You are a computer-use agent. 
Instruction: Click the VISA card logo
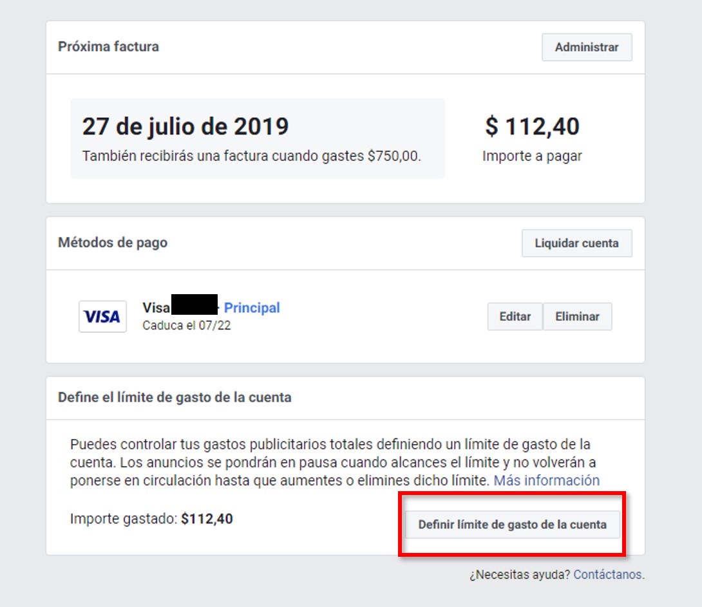click(102, 316)
